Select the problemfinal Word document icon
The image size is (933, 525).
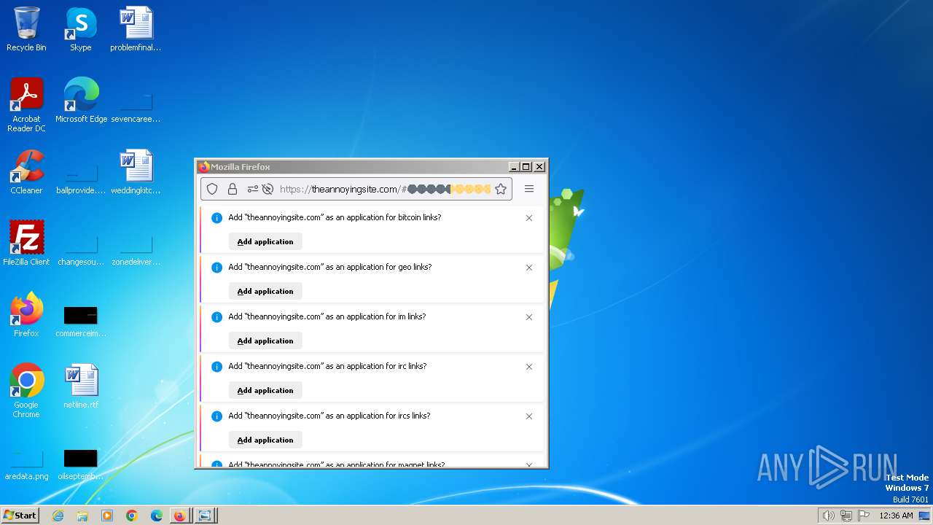[x=136, y=29]
